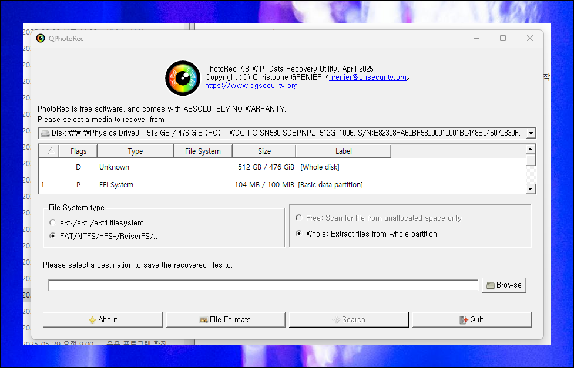Screen dimensions: 574x368
Task: Sort by the Type column header
Action: (x=135, y=151)
